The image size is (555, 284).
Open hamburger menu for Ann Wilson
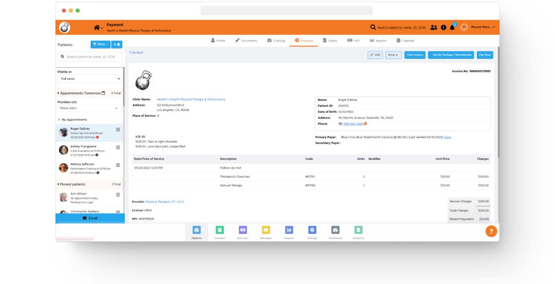click(118, 194)
